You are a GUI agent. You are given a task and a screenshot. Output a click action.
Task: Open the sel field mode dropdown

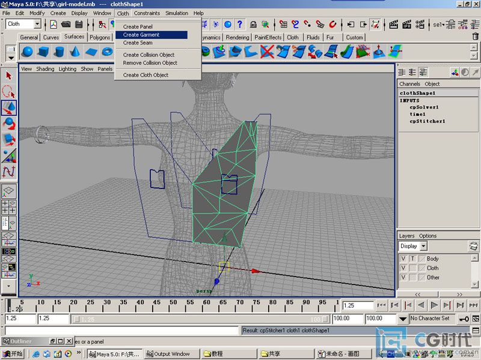[x=439, y=24]
